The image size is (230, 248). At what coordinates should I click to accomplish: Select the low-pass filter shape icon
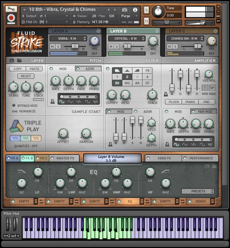click(x=117, y=71)
